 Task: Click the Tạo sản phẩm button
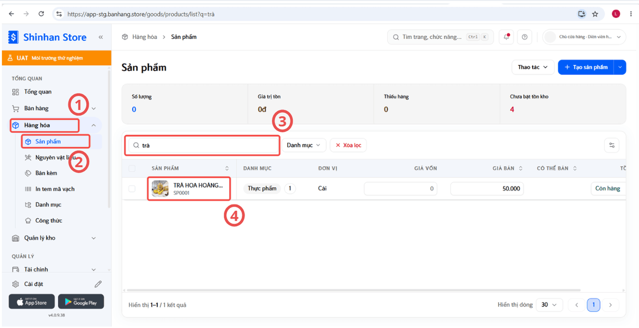(x=586, y=67)
